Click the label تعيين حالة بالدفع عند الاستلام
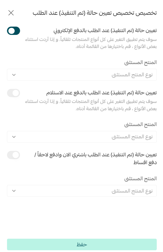 pyautogui.click(x=101, y=93)
